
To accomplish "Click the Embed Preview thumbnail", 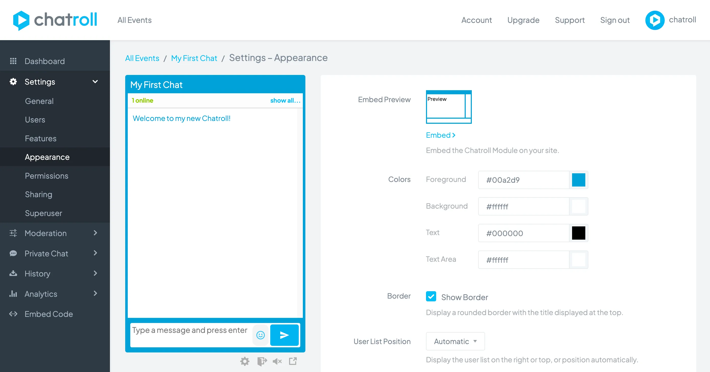I will pos(449,107).
